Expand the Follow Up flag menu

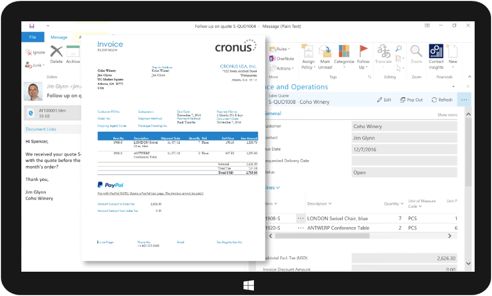click(364, 57)
